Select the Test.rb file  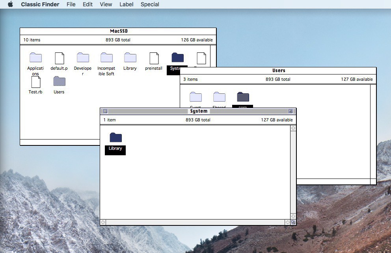click(x=35, y=82)
